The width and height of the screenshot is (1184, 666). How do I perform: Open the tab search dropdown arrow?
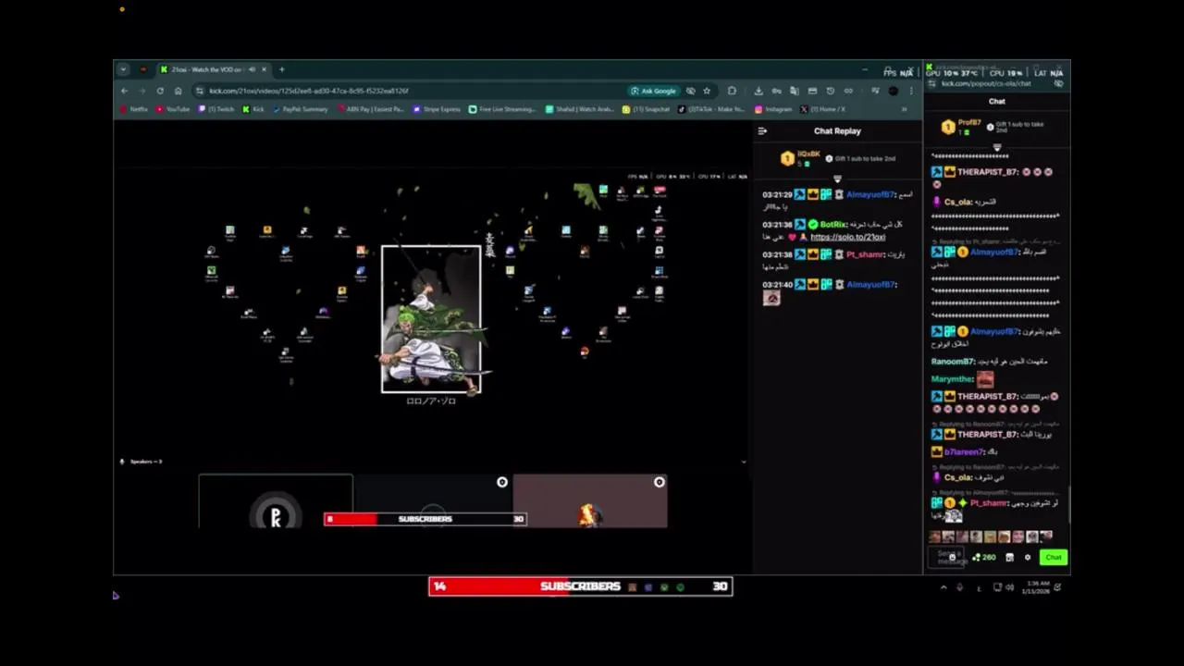click(123, 69)
